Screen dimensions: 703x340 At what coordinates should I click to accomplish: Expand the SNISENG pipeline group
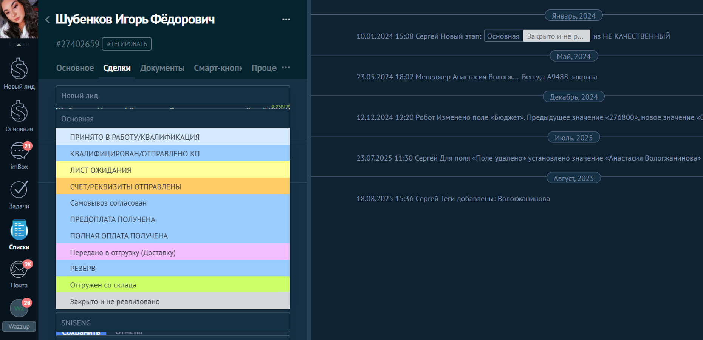[x=173, y=323]
